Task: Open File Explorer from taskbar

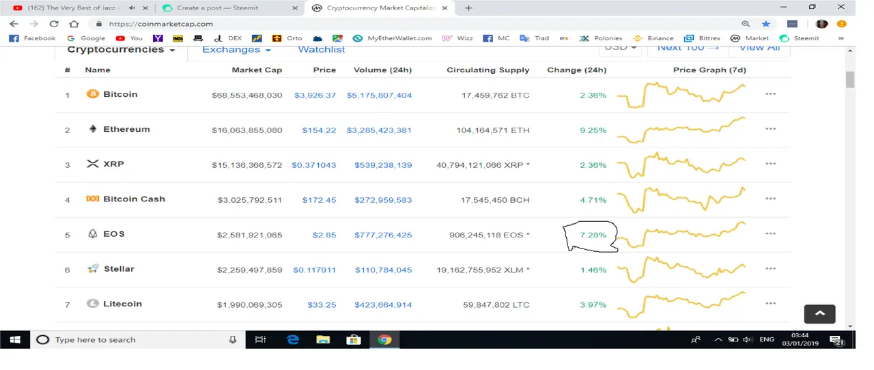Action: (323, 339)
